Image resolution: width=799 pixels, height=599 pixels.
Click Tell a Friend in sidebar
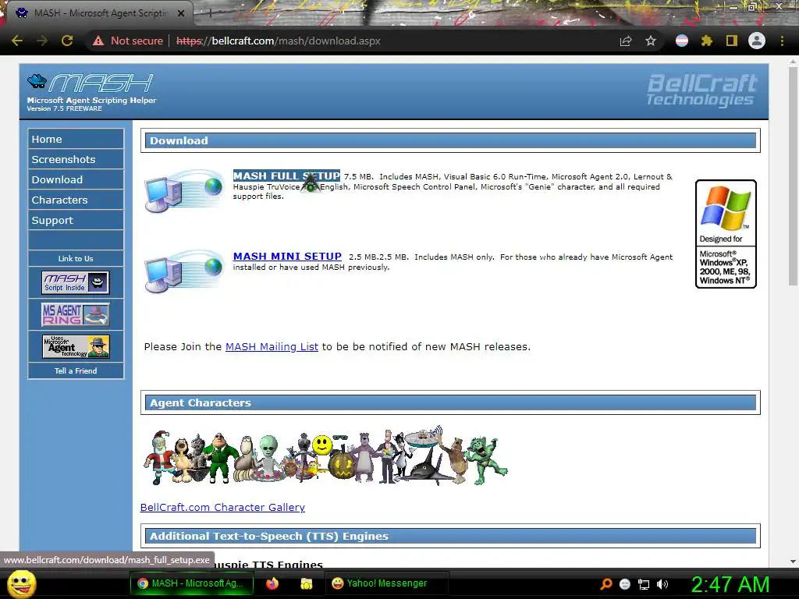click(x=76, y=370)
